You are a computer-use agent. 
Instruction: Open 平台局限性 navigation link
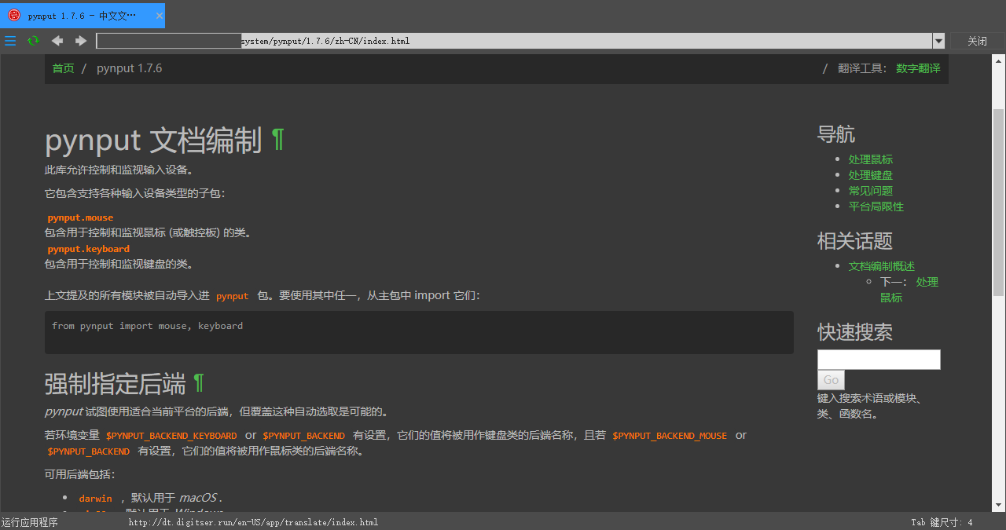click(876, 207)
